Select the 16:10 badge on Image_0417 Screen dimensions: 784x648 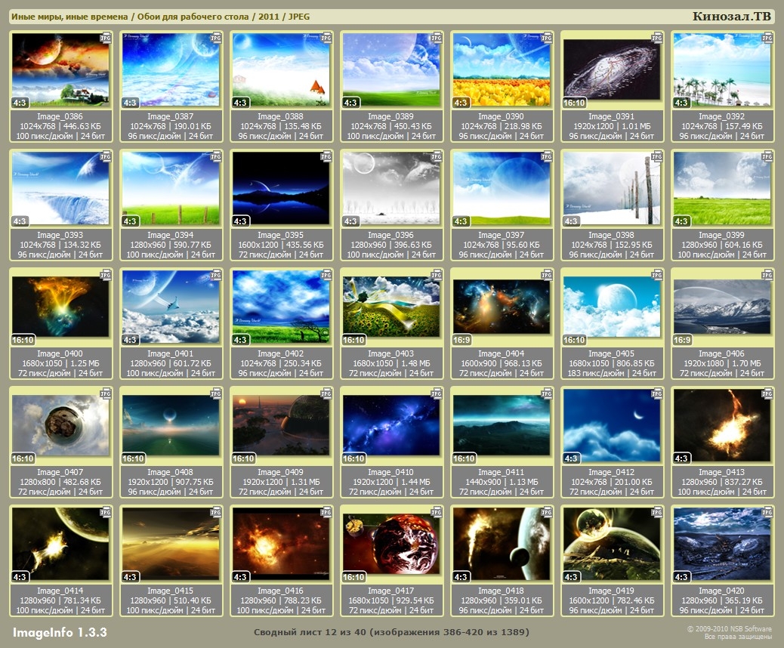(354, 577)
